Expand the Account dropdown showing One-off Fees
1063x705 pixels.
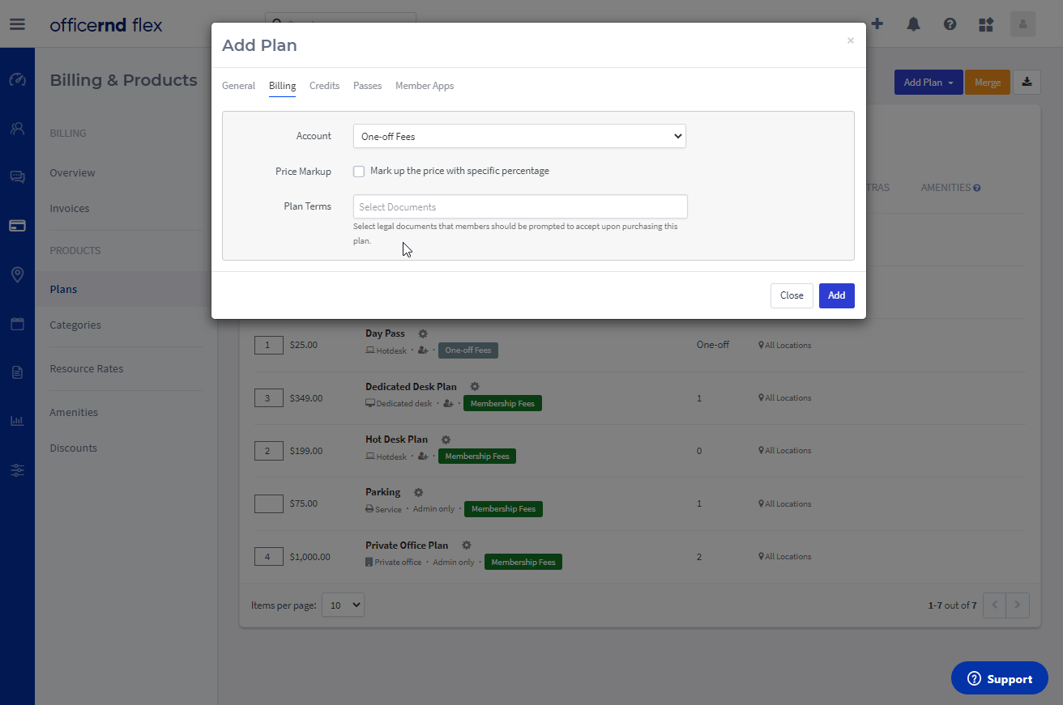pyautogui.click(x=519, y=137)
